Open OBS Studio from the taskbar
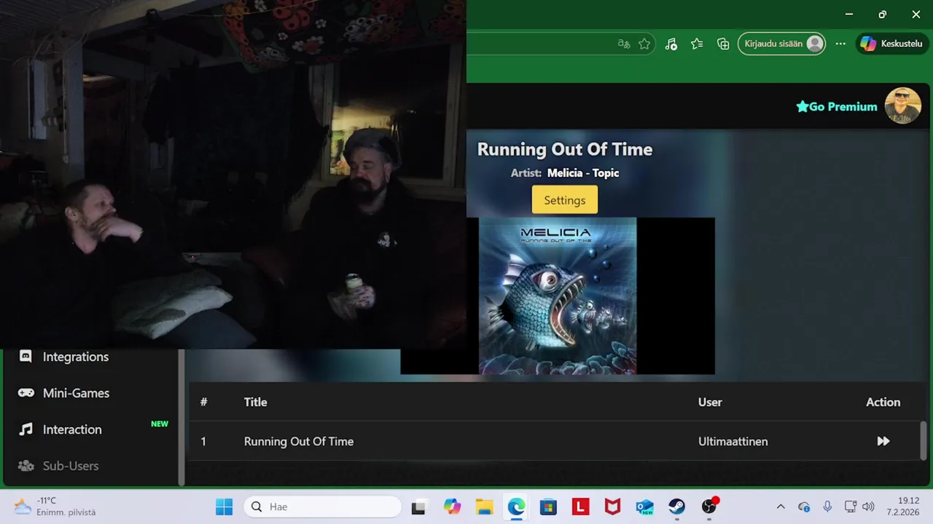The image size is (933, 524). [x=709, y=507]
